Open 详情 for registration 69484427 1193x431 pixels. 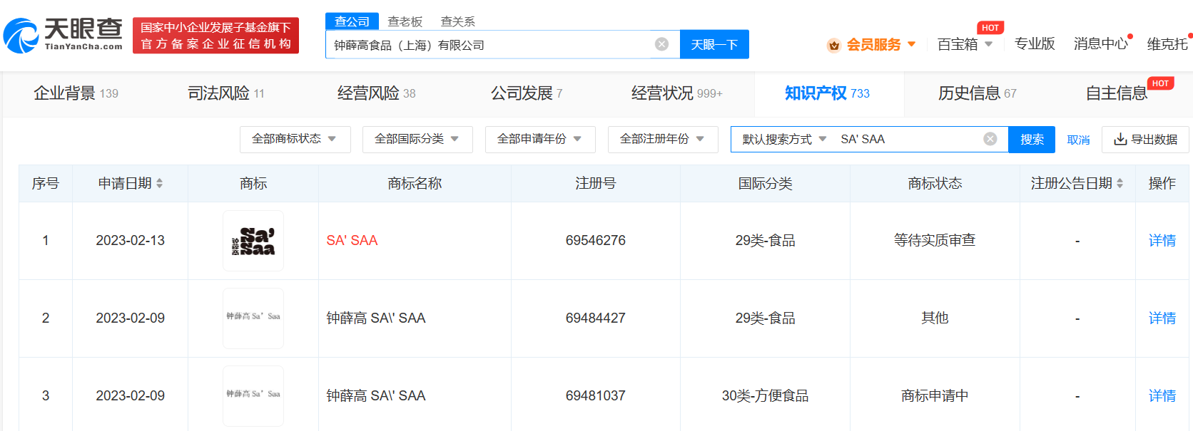(1162, 318)
